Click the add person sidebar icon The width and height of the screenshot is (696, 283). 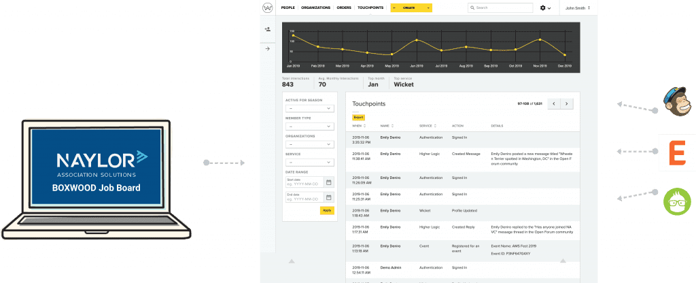click(267, 29)
